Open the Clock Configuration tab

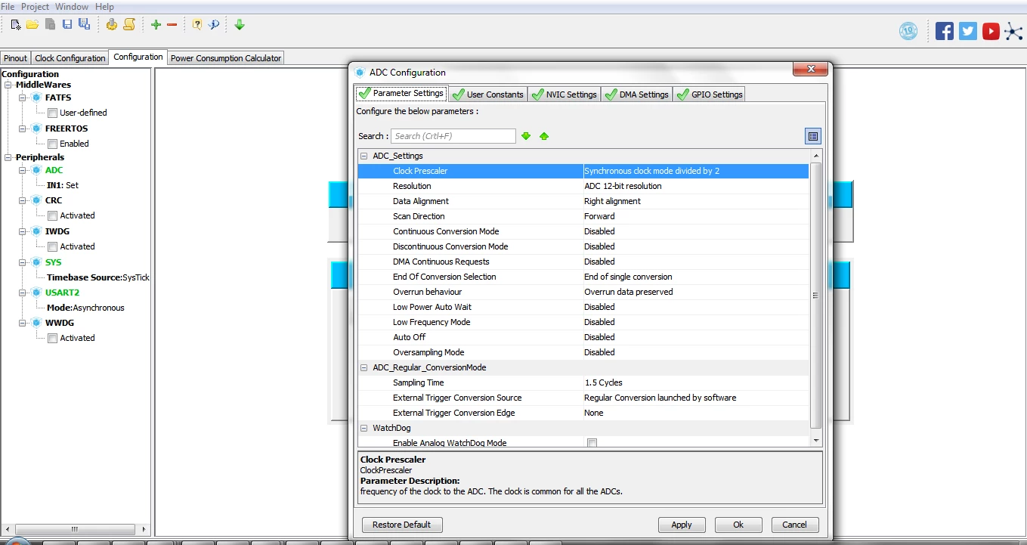(x=70, y=58)
